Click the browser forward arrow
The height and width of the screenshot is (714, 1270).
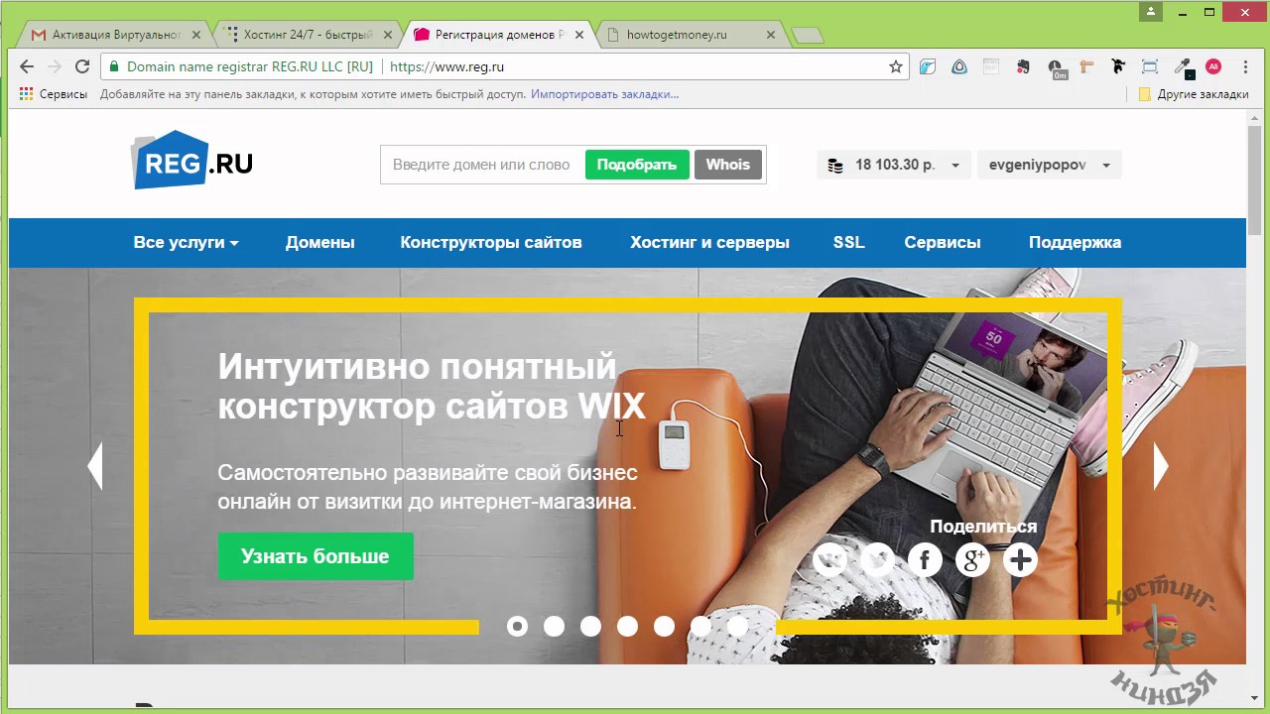(55, 66)
